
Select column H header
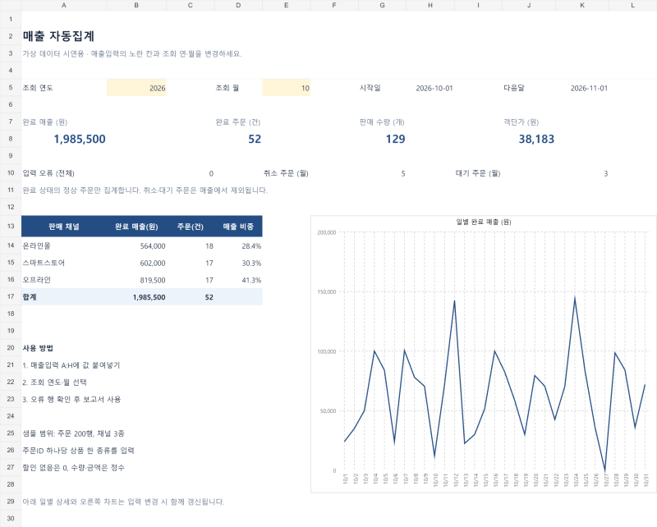(430, 5)
